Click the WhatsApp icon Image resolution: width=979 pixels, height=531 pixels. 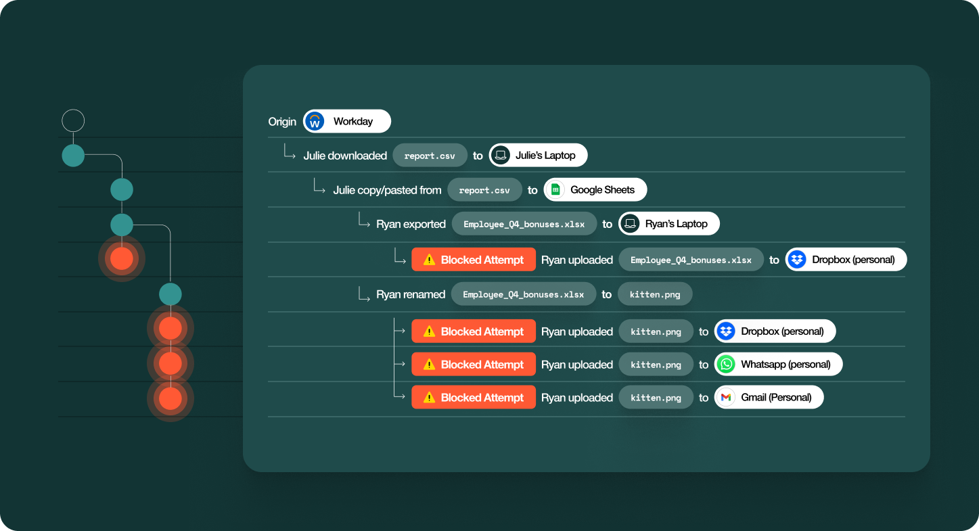(726, 365)
